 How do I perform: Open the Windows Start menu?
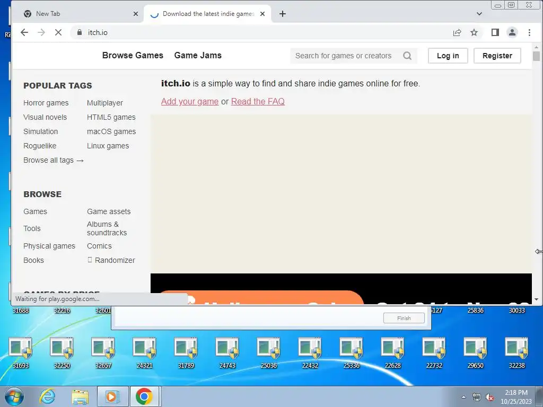[x=14, y=396]
